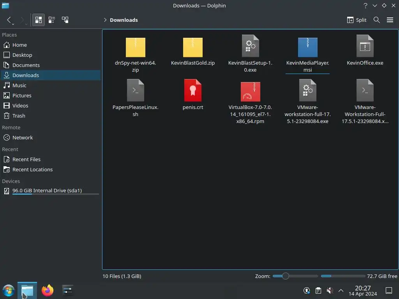
Task: Select KevinBlastSetup-1.0.exe file icon
Action: 250,46
